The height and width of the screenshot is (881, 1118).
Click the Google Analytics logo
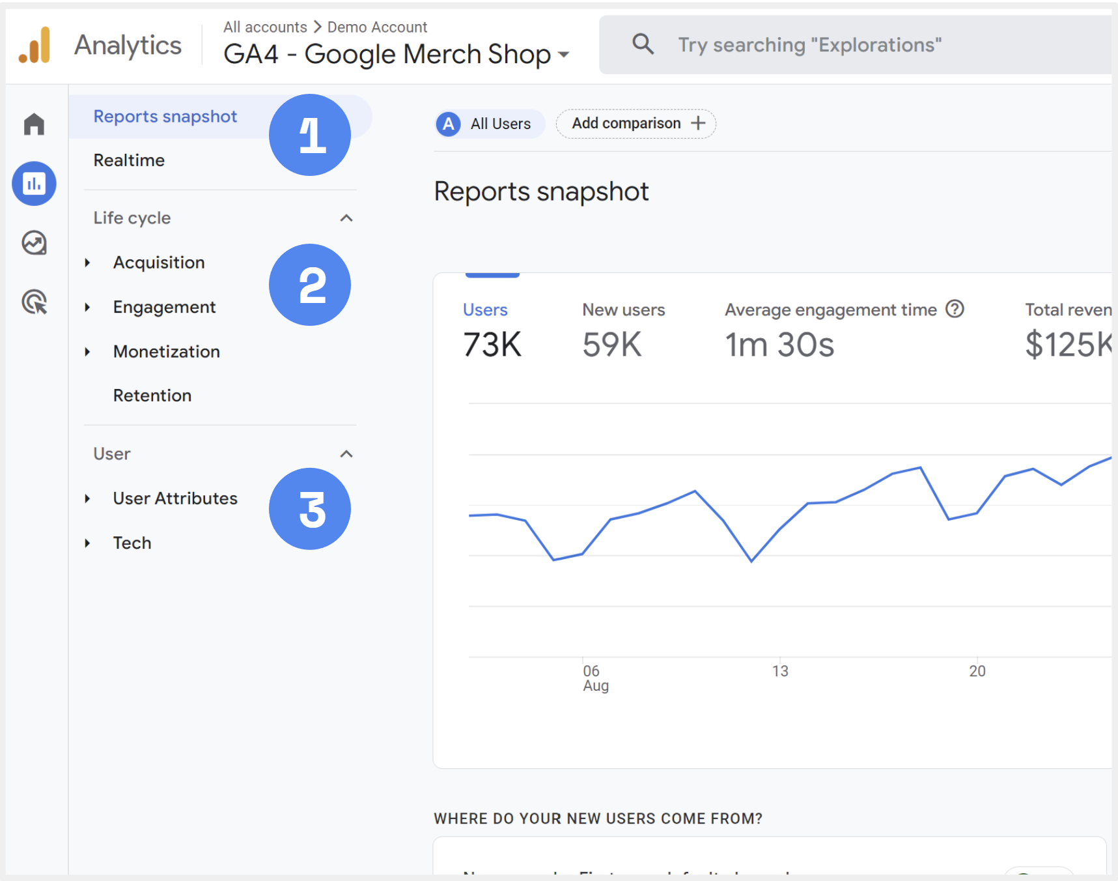pos(35,45)
